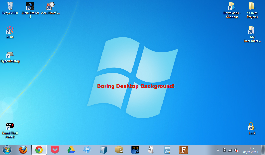Select the Grand Theft Auto 2 shortcut
This screenshot has height=155, width=265.
(10, 131)
